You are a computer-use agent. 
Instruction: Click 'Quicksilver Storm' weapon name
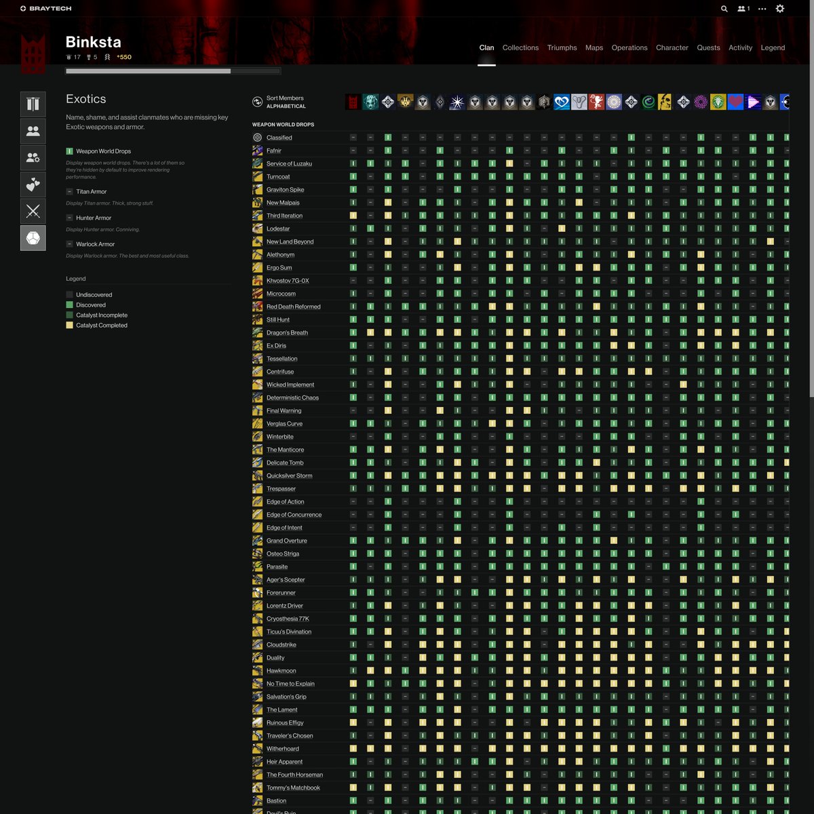tap(290, 476)
